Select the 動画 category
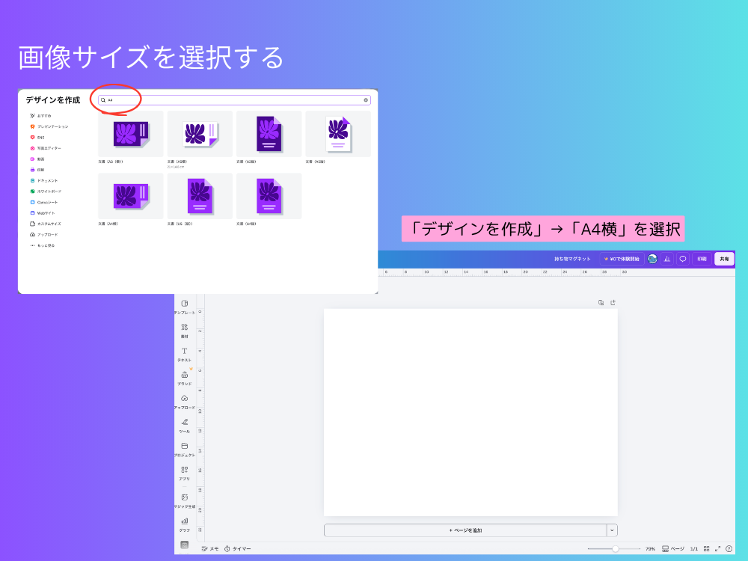748x561 pixels. (37, 159)
